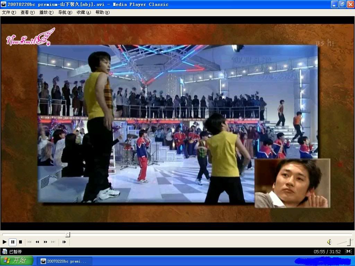
Task: Stop the video playback
Action: coord(20,242)
